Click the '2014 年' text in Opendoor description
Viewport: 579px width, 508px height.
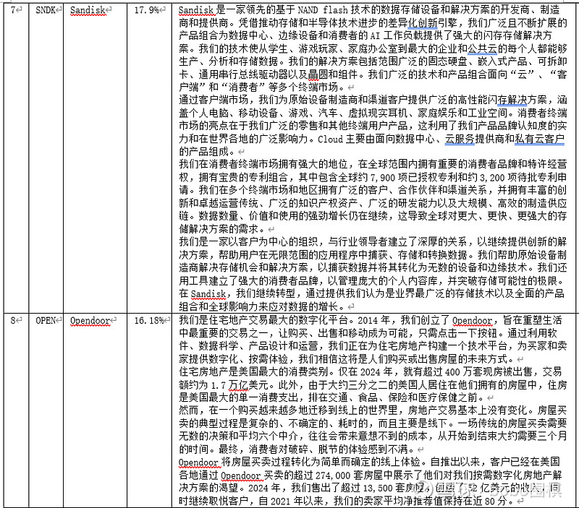[x=375, y=320]
